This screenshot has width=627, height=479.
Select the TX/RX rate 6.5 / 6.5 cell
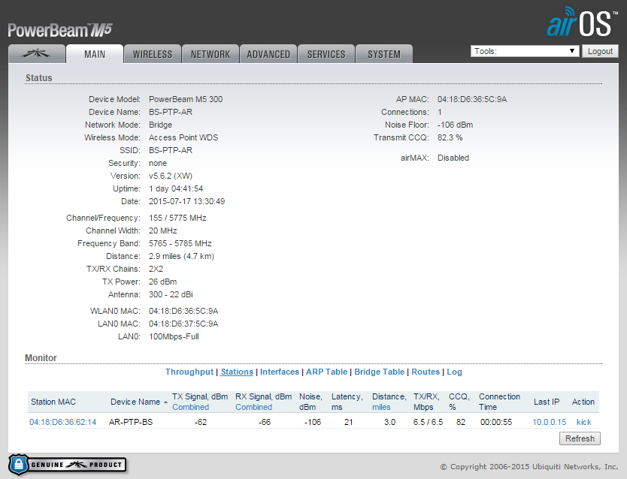point(428,422)
